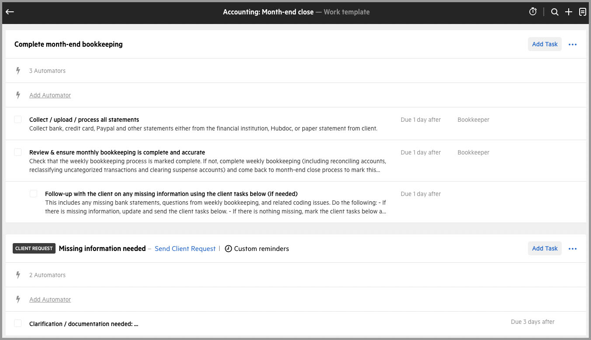Screen dimensions: 591x340
Task: Click the clock icon by Custom reminders
Action: click(x=228, y=249)
